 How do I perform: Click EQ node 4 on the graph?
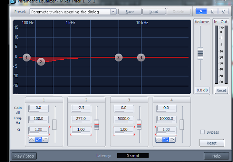[x=141, y=58]
